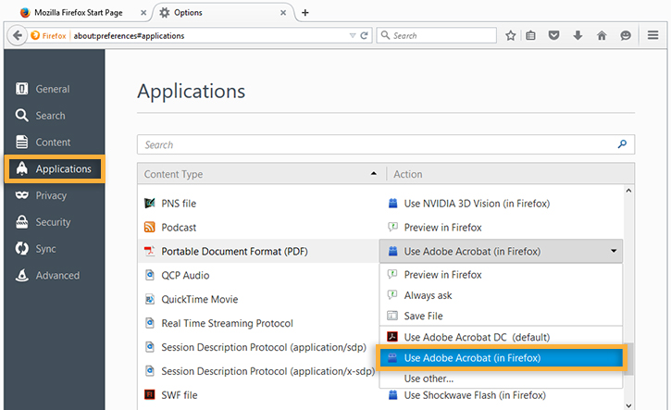Open a new tab with plus button
This screenshot has height=410, width=671.
pyautogui.click(x=305, y=12)
